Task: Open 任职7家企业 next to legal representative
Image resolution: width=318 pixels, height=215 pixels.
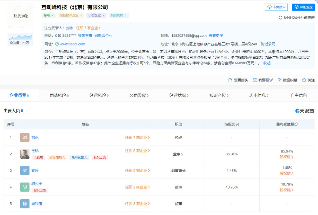Action: tap(88, 28)
